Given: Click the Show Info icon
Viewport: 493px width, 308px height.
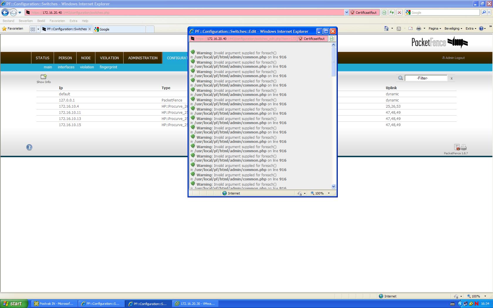Looking at the screenshot, I should click(44, 77).
